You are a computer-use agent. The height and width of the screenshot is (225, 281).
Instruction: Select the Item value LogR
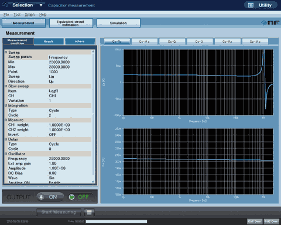[53, 91]
